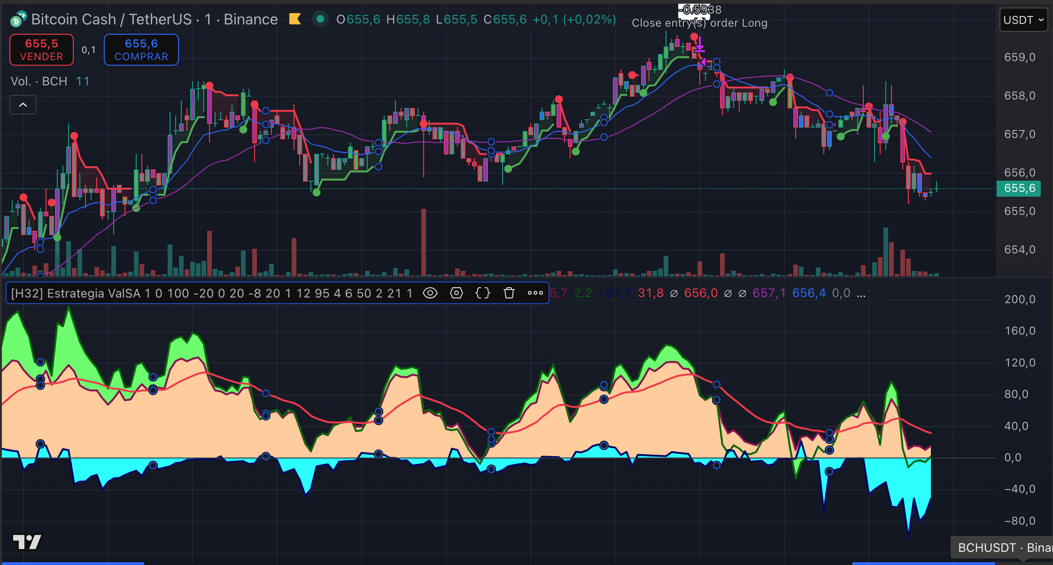Click the Bitcoin Cash / TetherUS title
The image size is (1053, 565).
[x=111, y=19]
